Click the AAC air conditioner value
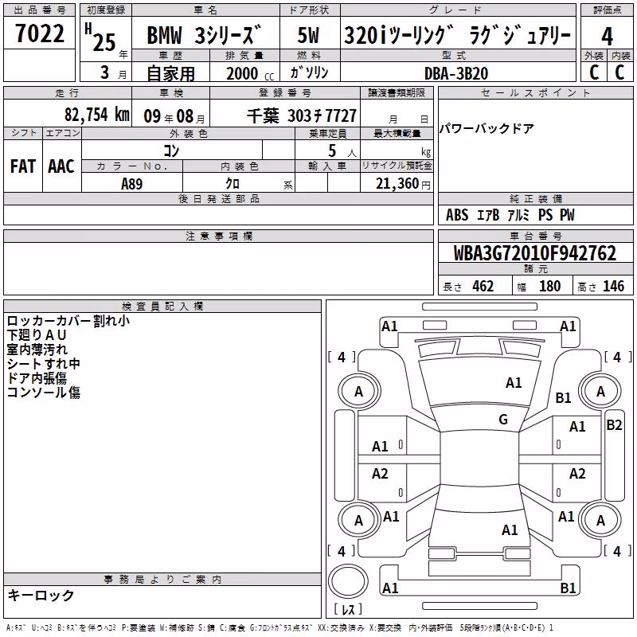The height and width of the screenshot is (637, 637). coord(61,166)
